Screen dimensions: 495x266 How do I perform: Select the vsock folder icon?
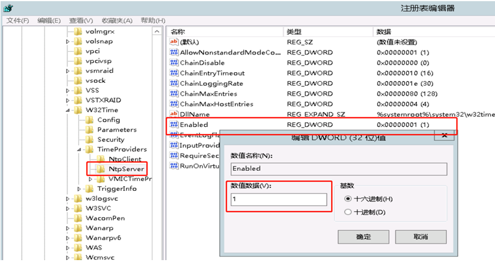click(x=78, y=80)
